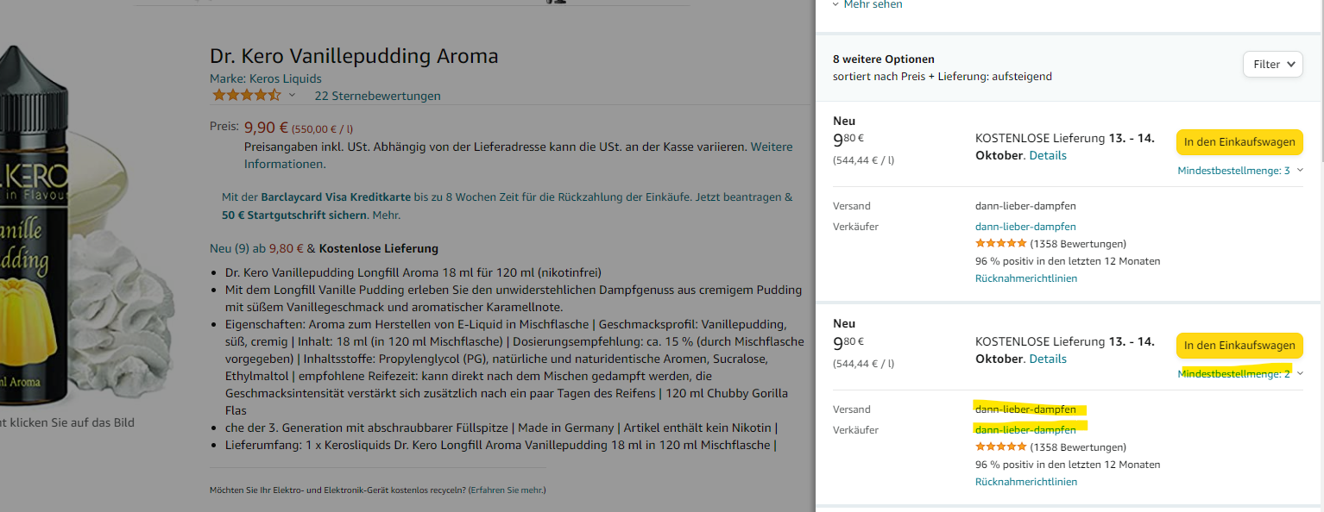The width and height of the screenshot is (1324, 512).
Task: Open the 22 Sternebewertungen reviews link
Action: [377, 96]
